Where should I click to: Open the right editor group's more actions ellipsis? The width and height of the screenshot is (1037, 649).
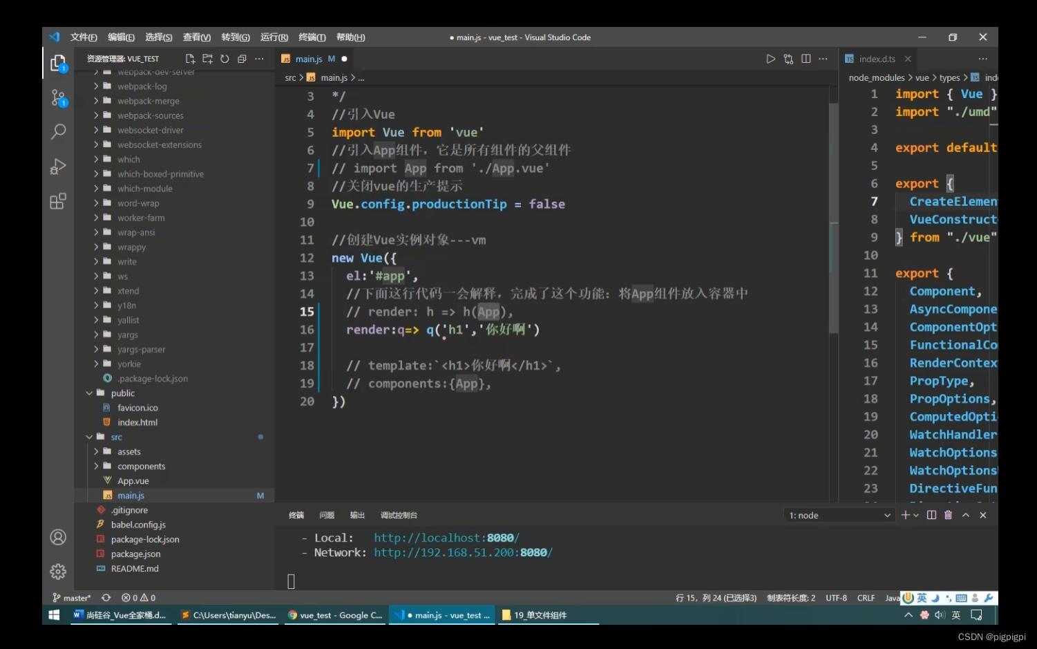point(983,59)
